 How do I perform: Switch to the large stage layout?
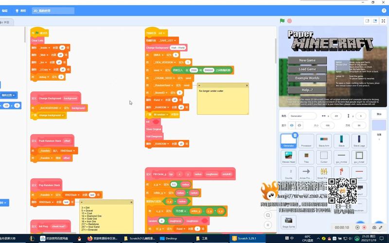pos(375,21)
